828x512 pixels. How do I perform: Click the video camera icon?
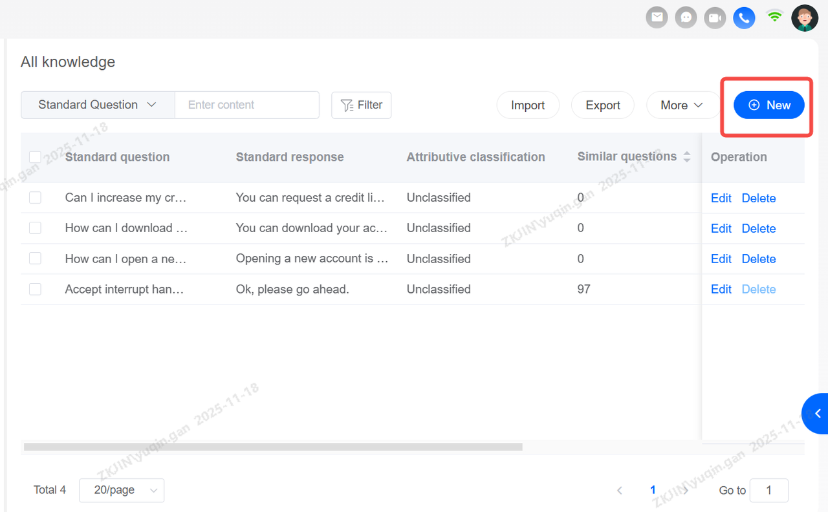point(715,17)
